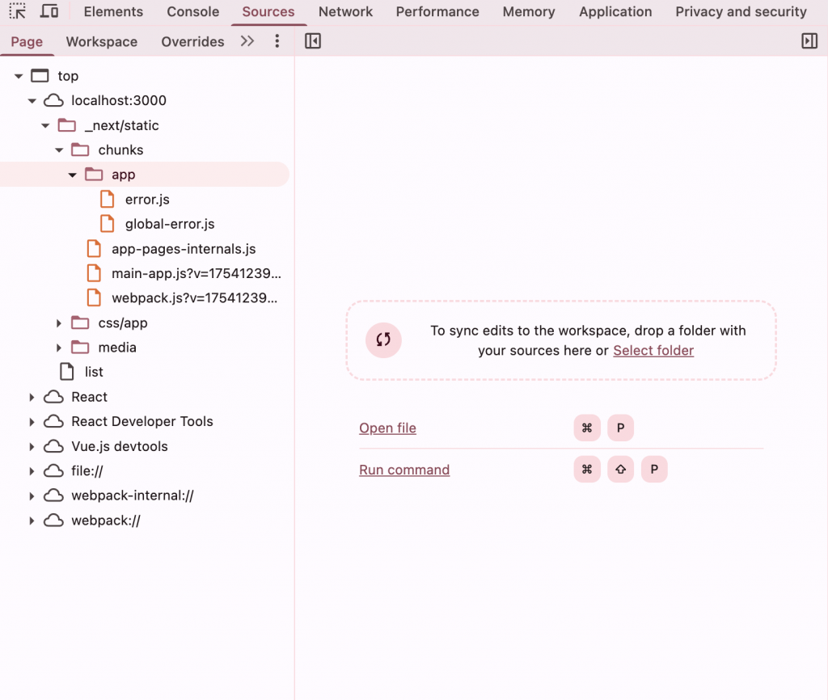Click the file icon beside error.js
828x700 pixels.
(108, 199)
